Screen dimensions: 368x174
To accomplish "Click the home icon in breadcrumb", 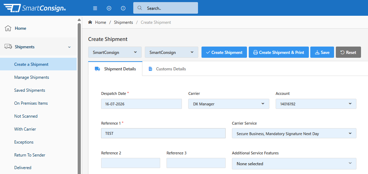I will 90,22.
